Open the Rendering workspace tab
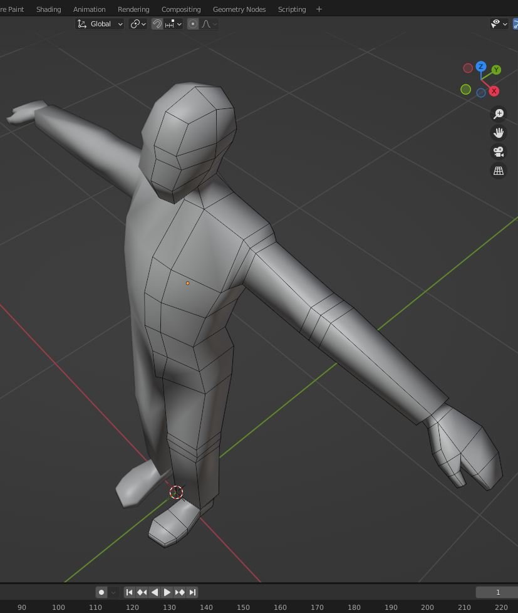The image size is (518, 613). [133, 9]
